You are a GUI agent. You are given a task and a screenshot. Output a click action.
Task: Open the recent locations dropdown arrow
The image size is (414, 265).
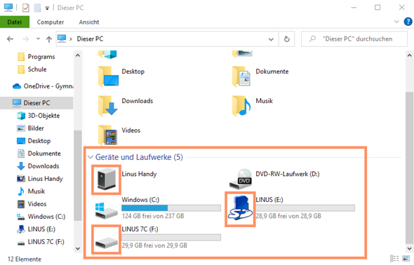(x=39, y=39)
